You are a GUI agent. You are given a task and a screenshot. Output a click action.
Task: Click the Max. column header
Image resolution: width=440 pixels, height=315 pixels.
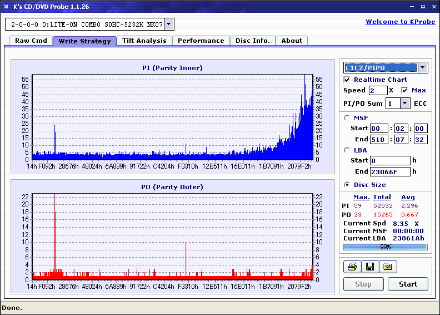(362, 197)
